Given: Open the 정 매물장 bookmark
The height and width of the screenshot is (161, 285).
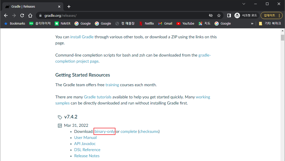Looking at the screenshot, I should coord(125,24).
